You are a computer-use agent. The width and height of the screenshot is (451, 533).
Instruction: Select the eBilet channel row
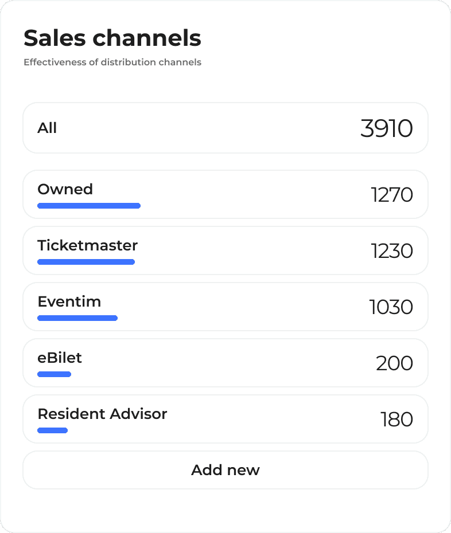click(x=226, y=363)
